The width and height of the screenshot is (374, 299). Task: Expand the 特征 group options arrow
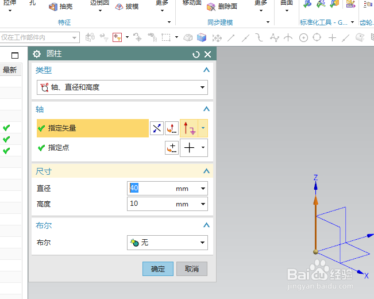pos(169,22)
